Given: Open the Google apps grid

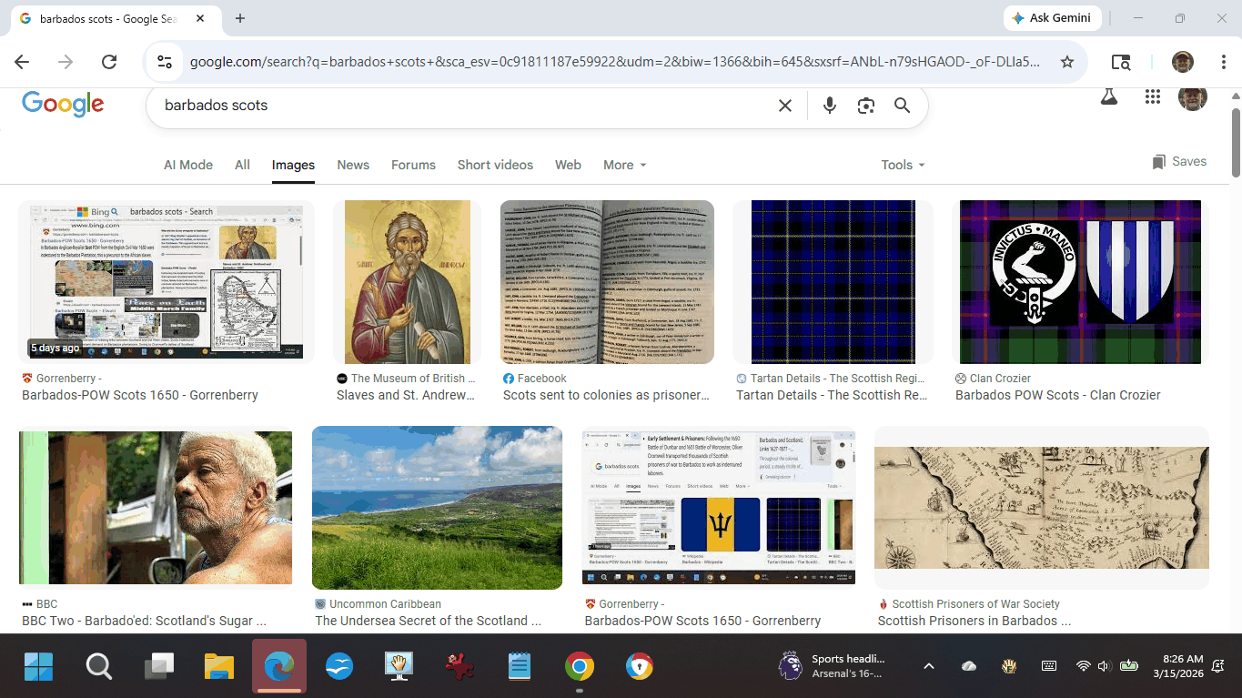Looking at the screenshot, I should 1152,97.
